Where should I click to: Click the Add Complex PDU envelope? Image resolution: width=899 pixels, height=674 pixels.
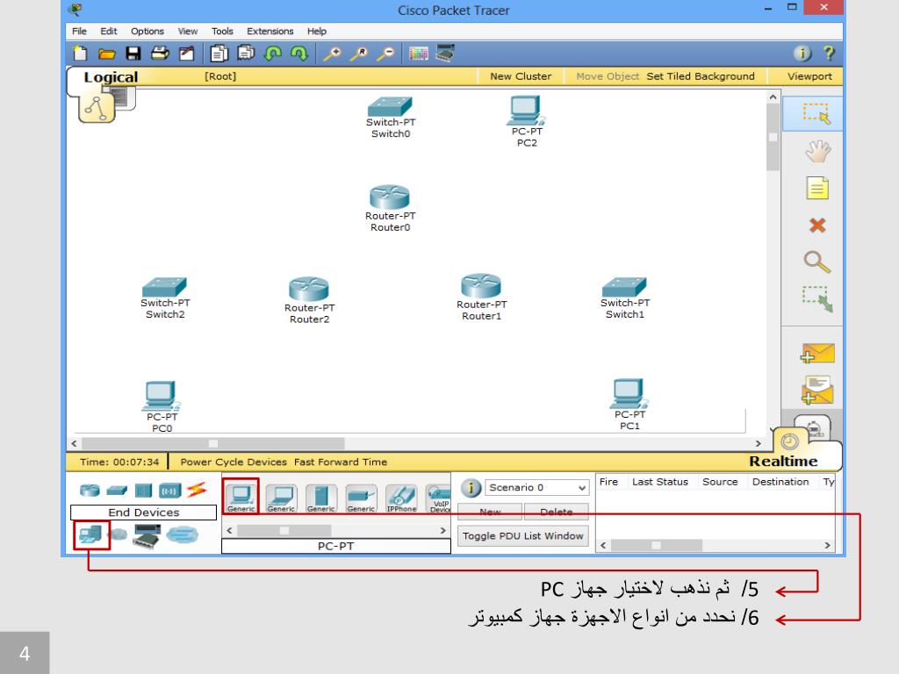pyautogui.click(x=817, y=390)
